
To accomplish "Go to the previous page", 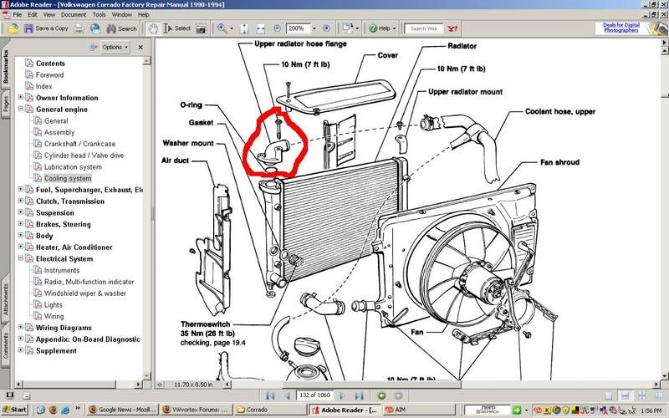I will 287,395.
